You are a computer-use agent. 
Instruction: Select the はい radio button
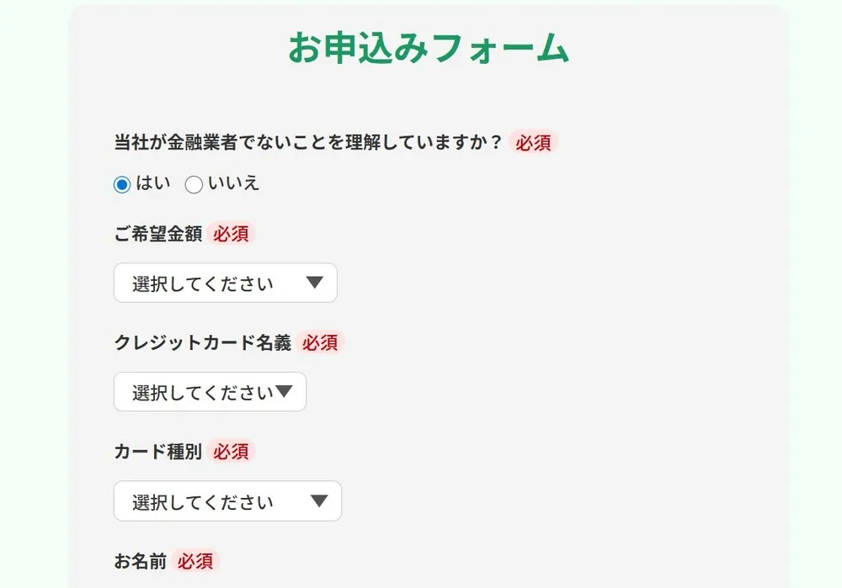click(x=122, y=185)
